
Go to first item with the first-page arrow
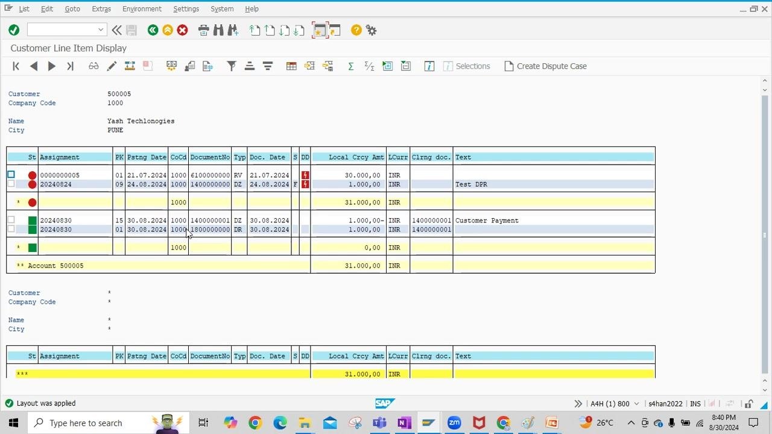coord(16,66)
